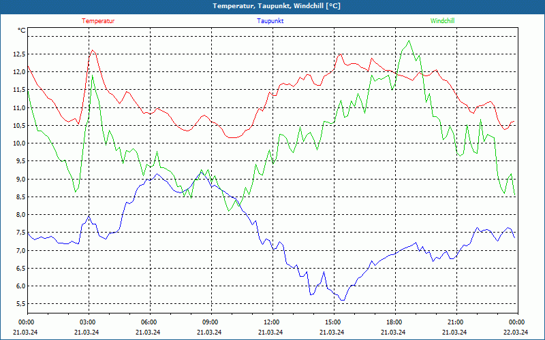Select the 9,5 y-axis value

pos(21,161)
